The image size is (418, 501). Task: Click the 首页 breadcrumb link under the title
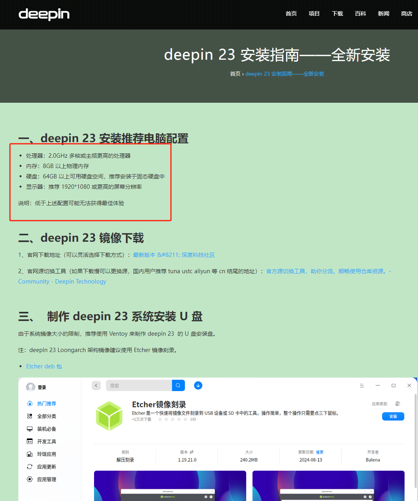[x=235, y=74]
